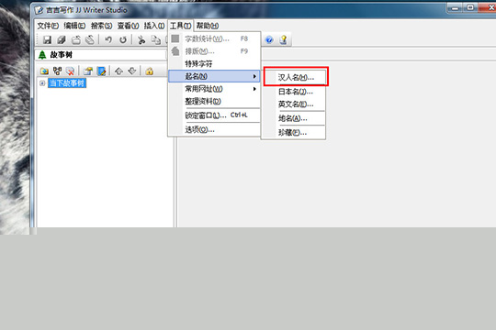Screen dimensions: 496x330
Task: Click the node structure icon in tree toolbar
Action: point(57,71)
